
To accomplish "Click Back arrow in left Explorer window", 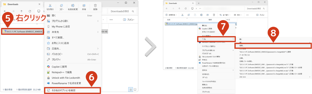I will [x=5, y=11].
